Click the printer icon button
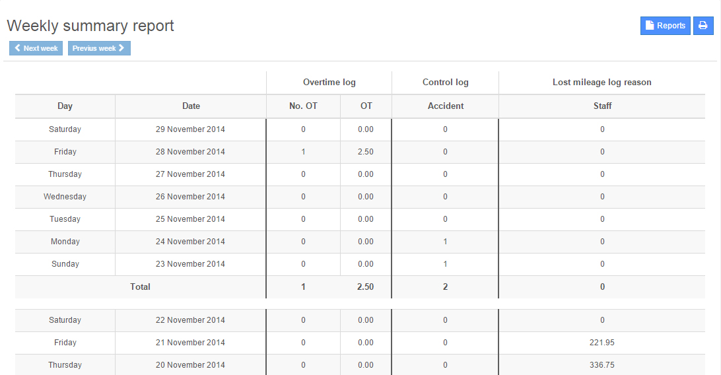 click(x=703, y=26)
